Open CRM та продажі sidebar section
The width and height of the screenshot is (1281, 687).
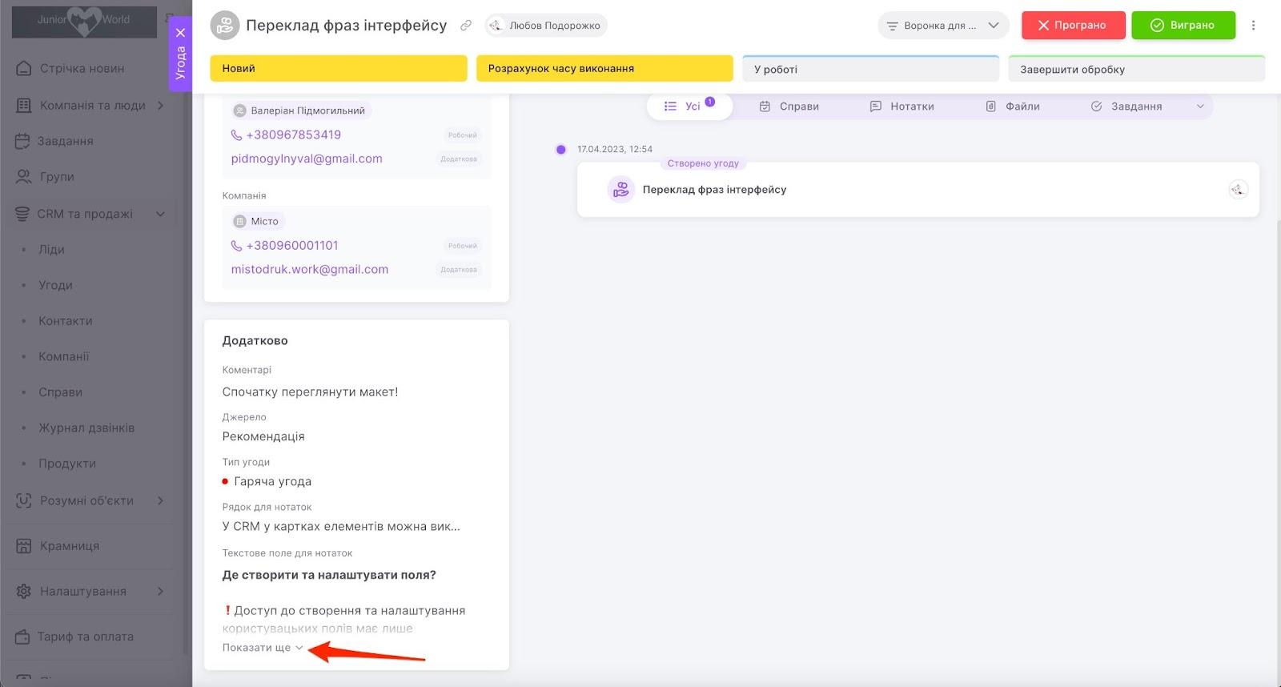tap(85, 214)
